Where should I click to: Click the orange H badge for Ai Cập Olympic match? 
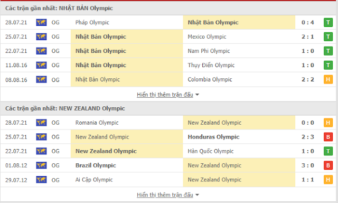(x=328, y=180)
